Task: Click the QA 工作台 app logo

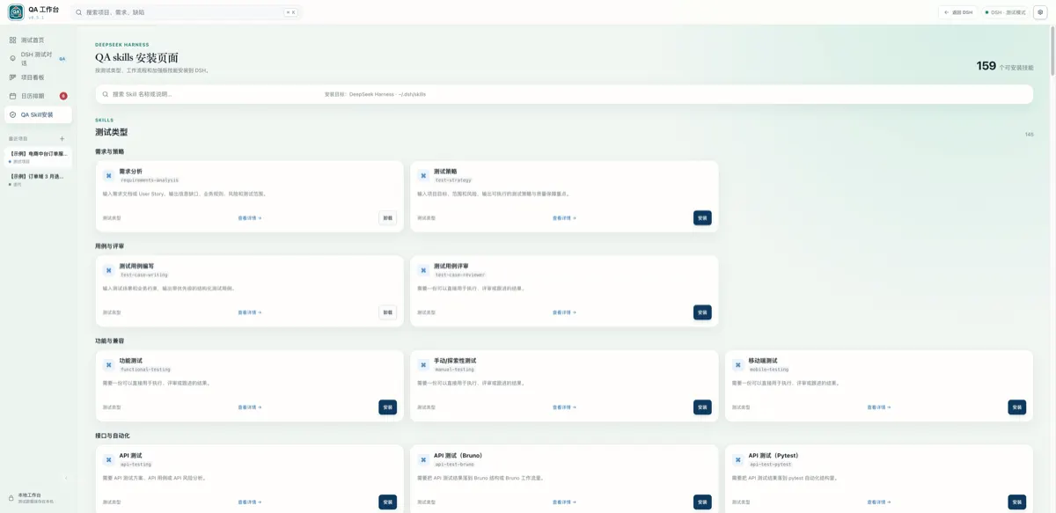Action: [16, 12]
